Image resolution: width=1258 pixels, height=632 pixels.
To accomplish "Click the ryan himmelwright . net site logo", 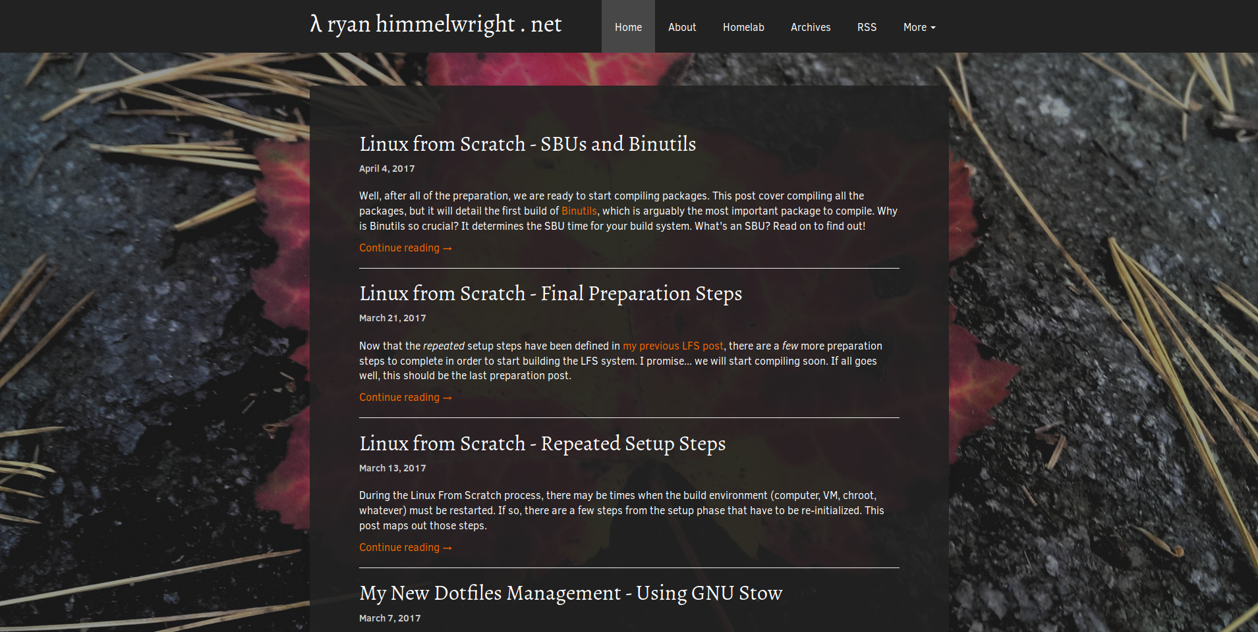I will click(436, 25).
